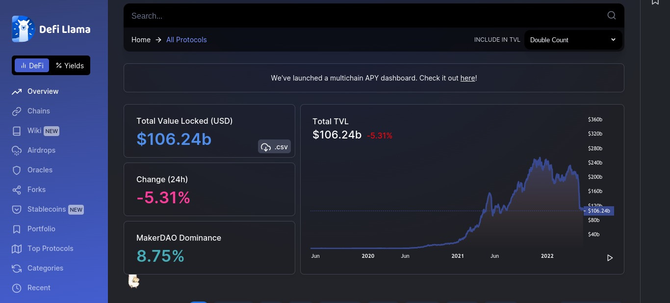Open Chains page
The image size is (670, 303).
point(38,111)
